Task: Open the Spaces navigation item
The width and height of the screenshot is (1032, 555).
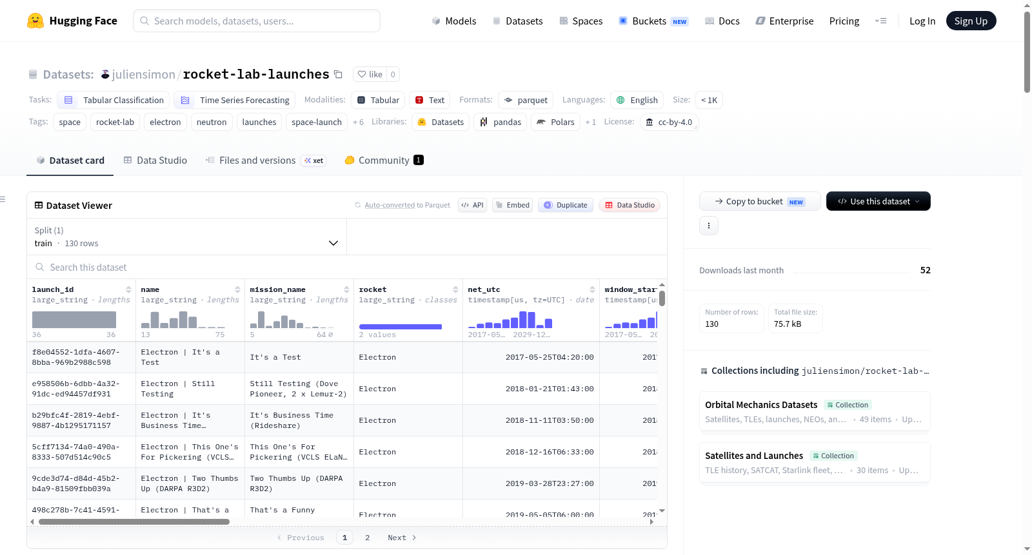Action: coord(581,21)
